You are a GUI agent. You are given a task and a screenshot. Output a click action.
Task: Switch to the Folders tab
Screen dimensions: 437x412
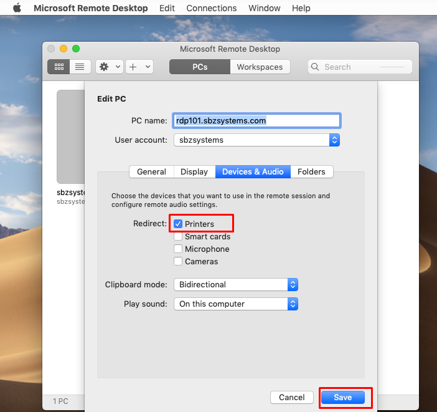311,171
